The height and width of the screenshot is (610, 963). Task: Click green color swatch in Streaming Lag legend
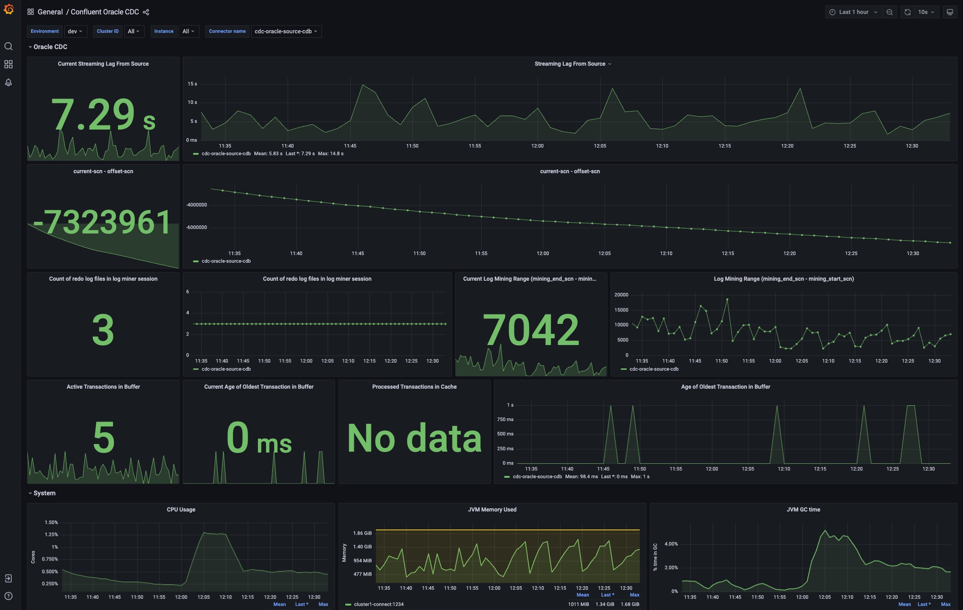pyautogui.click(x=196, y=154)
